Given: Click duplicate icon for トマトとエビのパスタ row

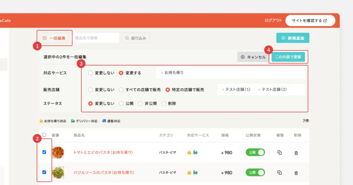Looking at the screenshot, I should 280,153.
